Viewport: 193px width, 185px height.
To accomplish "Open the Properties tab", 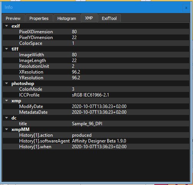I will [39, 18].
